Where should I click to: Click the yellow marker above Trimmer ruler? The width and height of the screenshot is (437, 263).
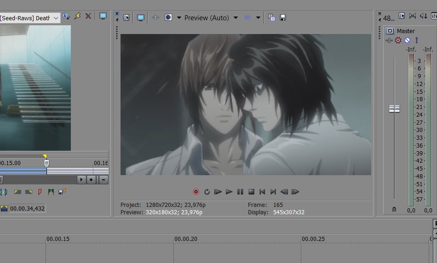[45, 156]
